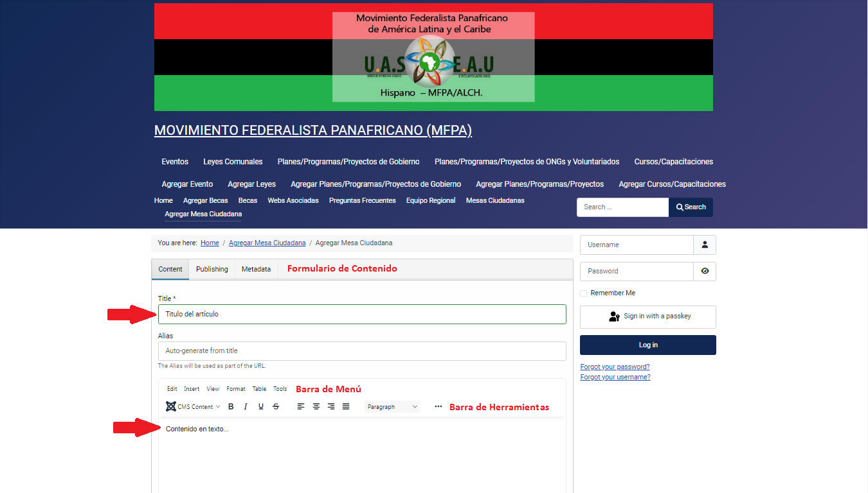Image resolution: width=868 pixels, height=493 pixels.
Task: Center align text in the editor
Action: coord(316,407)
